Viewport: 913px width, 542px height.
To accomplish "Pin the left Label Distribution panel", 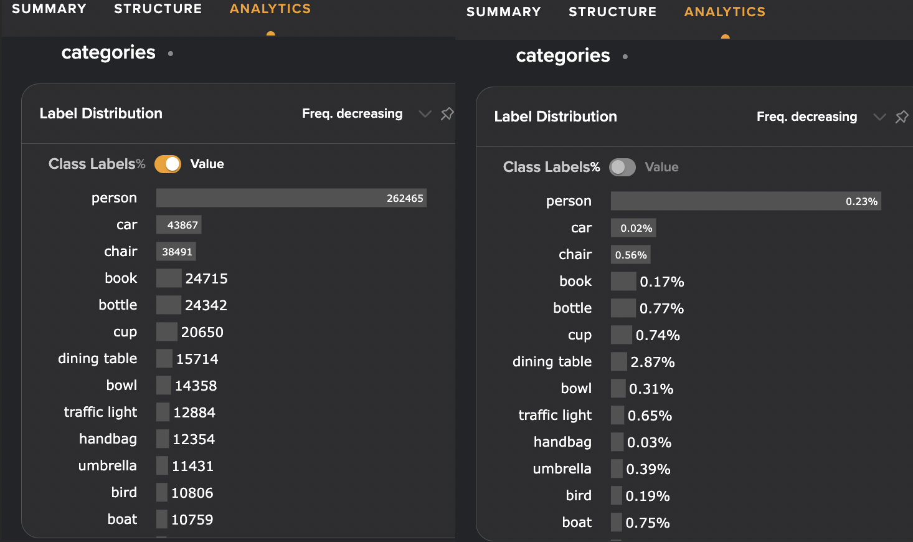I will pyautogui.click(x=447, y=114).
